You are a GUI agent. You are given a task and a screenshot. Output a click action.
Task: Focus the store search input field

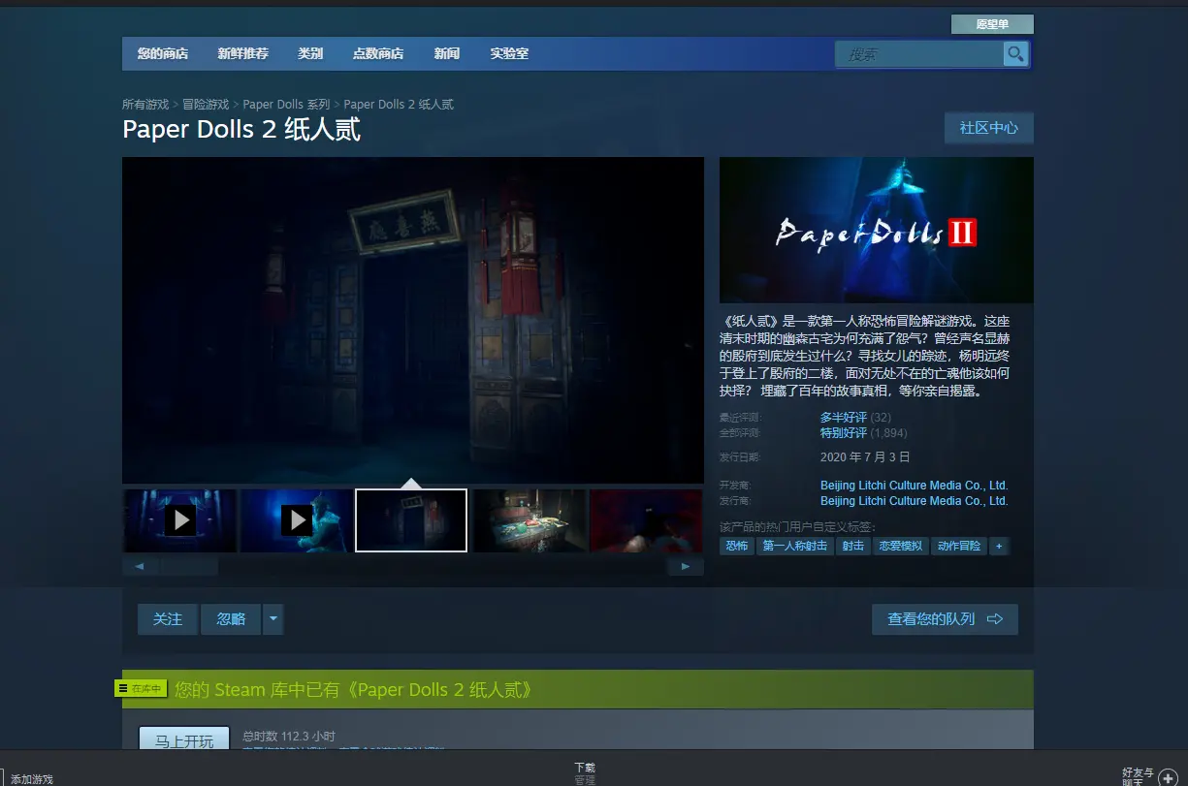tap(919, 54)
